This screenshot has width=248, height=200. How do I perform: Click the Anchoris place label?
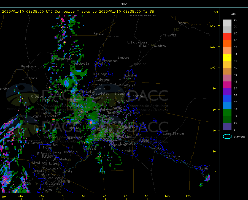coord(71,152)
